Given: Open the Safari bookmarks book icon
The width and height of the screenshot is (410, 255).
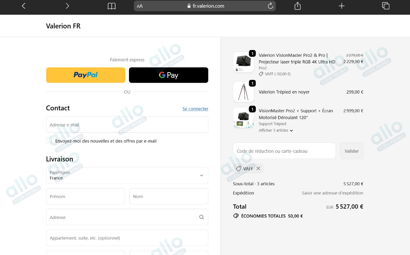Looking at the screenshot, I should coord(112,6).
